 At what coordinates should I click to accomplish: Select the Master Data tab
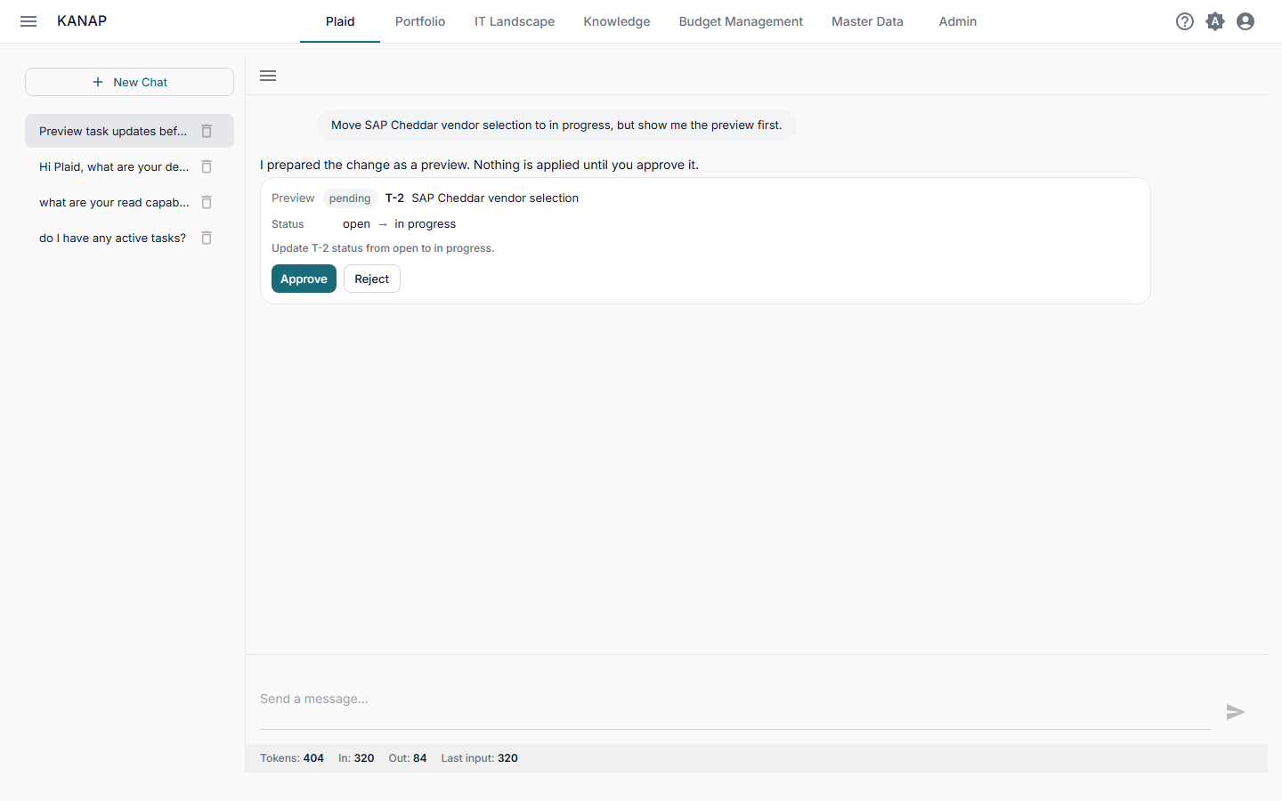pos(867,21)
